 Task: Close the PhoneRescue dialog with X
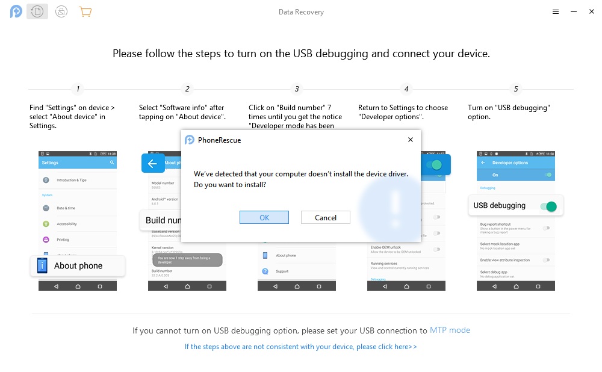[x=411, y=140]
